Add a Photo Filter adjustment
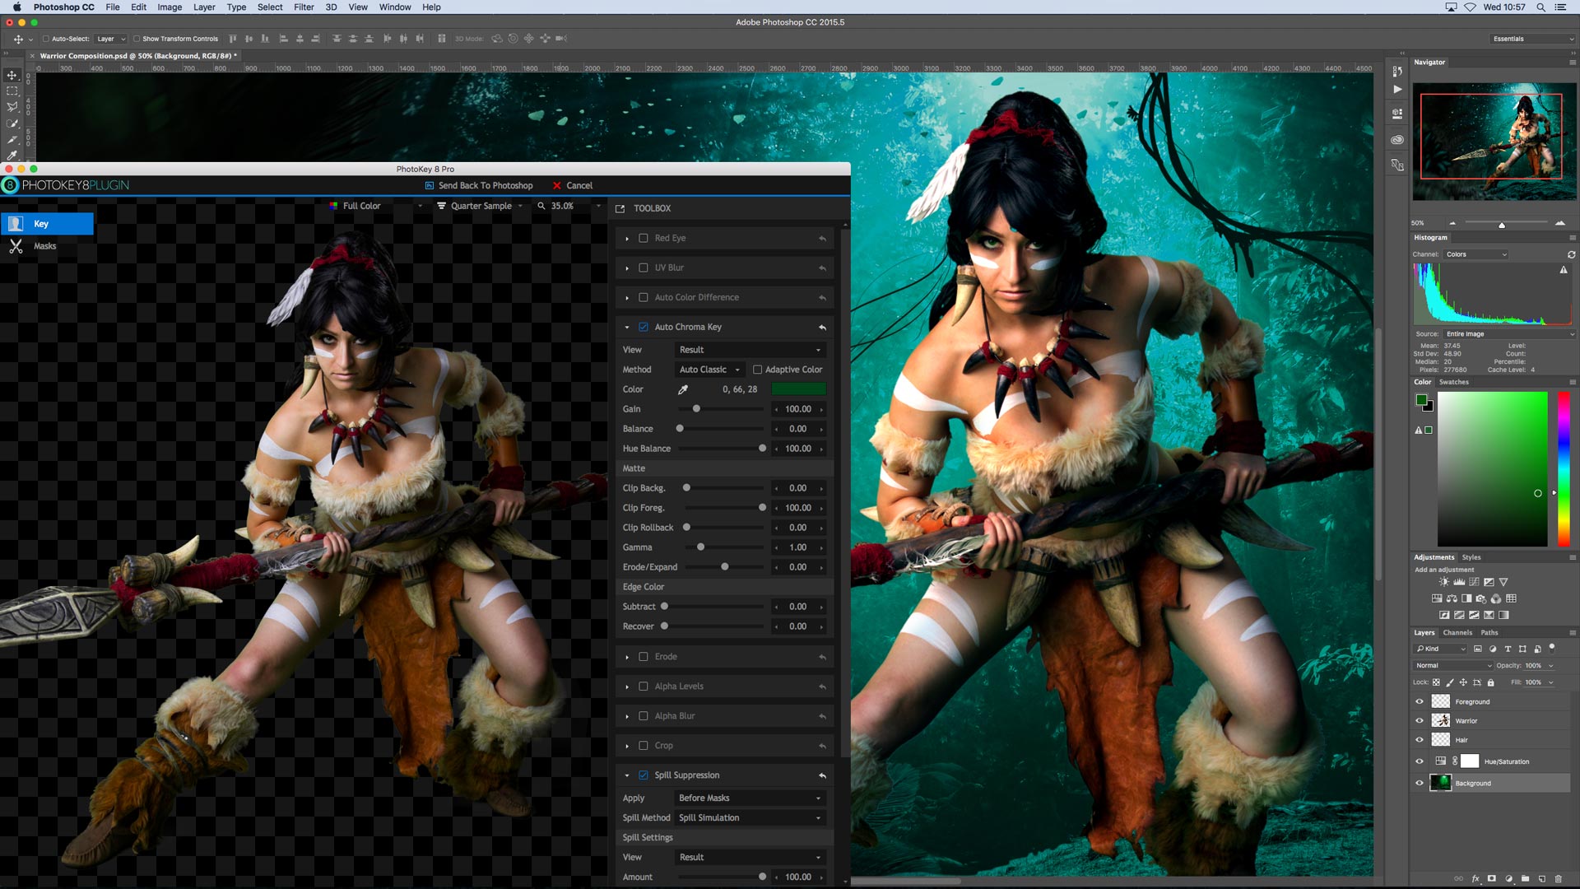 [1481, 598]
